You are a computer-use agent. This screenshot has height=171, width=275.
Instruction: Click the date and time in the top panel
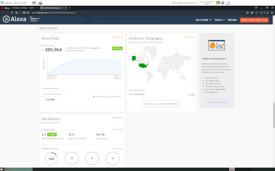[x=207, y=3]
